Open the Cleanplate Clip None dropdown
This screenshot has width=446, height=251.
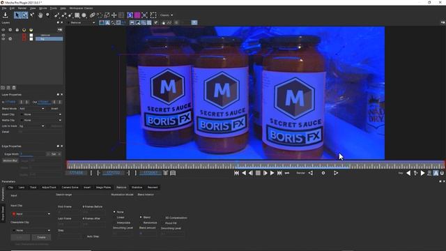31,230
